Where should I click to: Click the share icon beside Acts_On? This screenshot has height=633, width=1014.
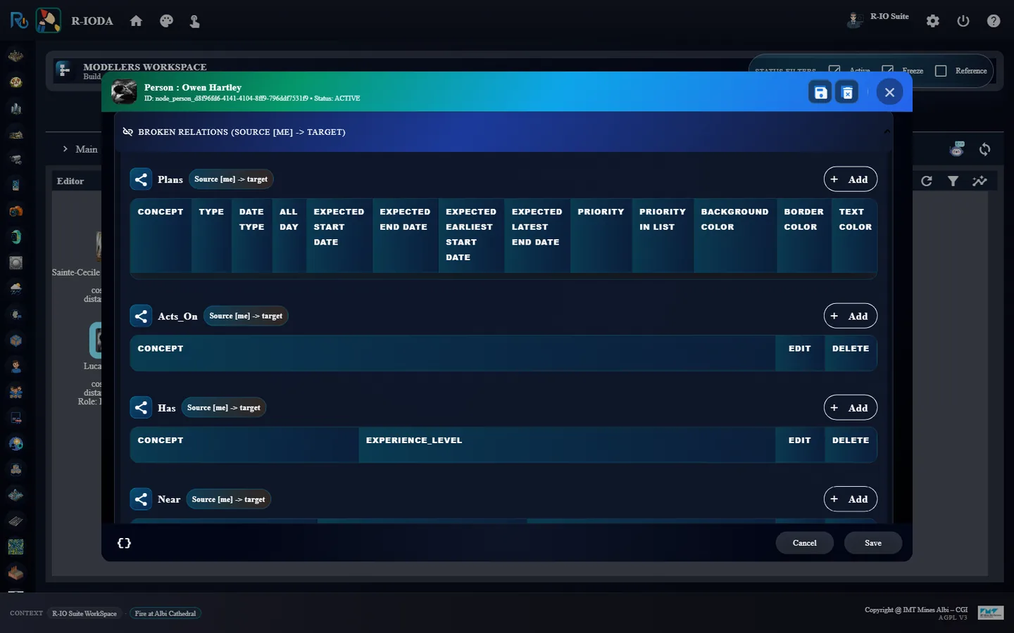click(141, 316)
